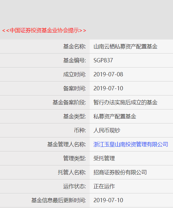The image size is (173, 208).
Task: Click the 基金信息最后更新时间 value 2019-07-10
Action: 108,200
